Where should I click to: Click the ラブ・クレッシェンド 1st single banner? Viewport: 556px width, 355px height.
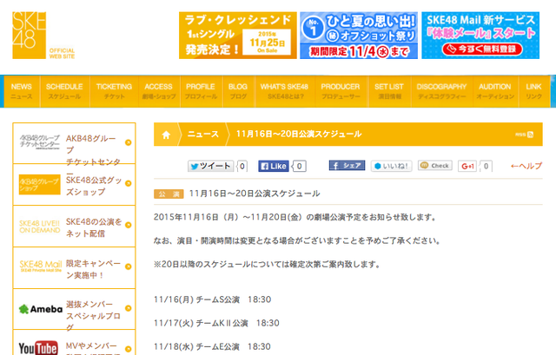tap(237, 35)
